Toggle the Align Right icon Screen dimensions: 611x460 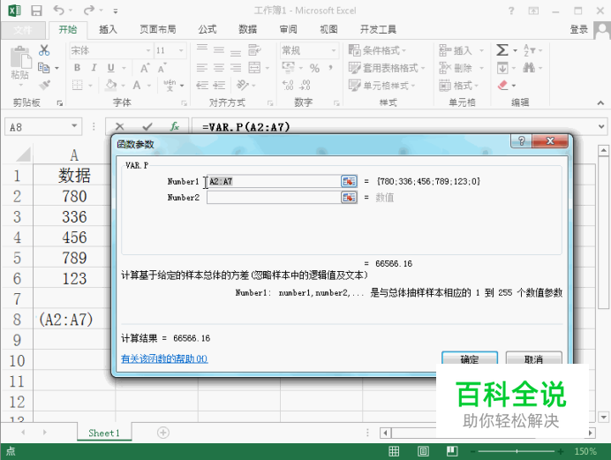pyautogui.click(x=236, y=68)
